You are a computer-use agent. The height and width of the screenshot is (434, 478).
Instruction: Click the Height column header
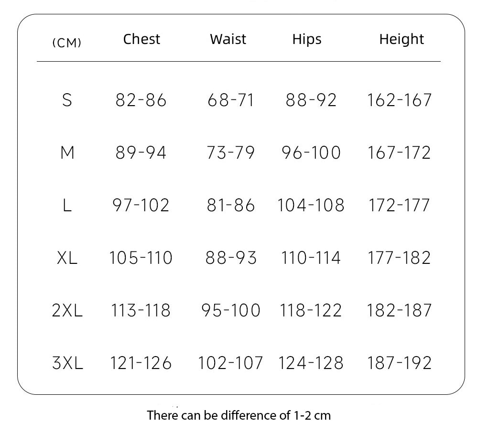pos(402,39)
